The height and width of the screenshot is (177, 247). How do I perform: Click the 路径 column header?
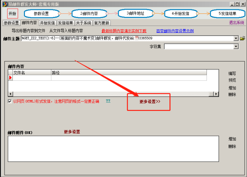[129, 73]
